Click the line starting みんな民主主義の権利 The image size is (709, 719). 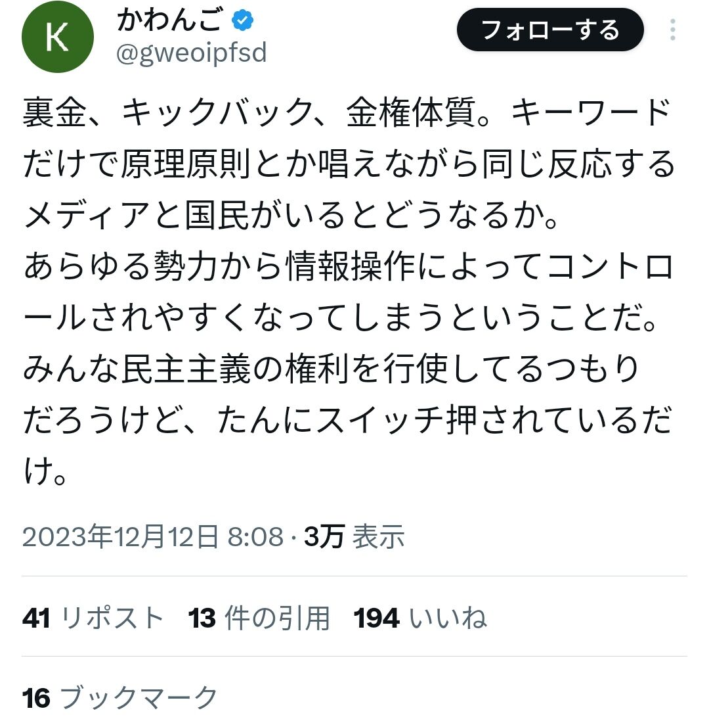331,369
